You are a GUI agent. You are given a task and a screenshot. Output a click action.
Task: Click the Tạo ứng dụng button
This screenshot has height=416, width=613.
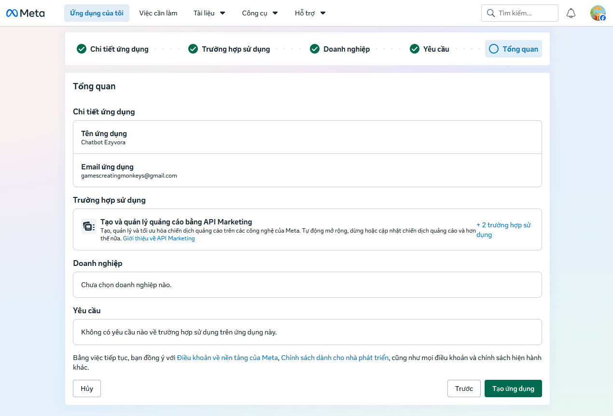pyautogui.click(x=513, y=388)
